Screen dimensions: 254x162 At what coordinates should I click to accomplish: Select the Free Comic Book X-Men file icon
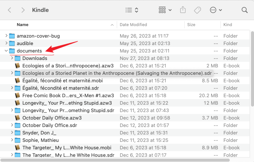click(18, 95)
